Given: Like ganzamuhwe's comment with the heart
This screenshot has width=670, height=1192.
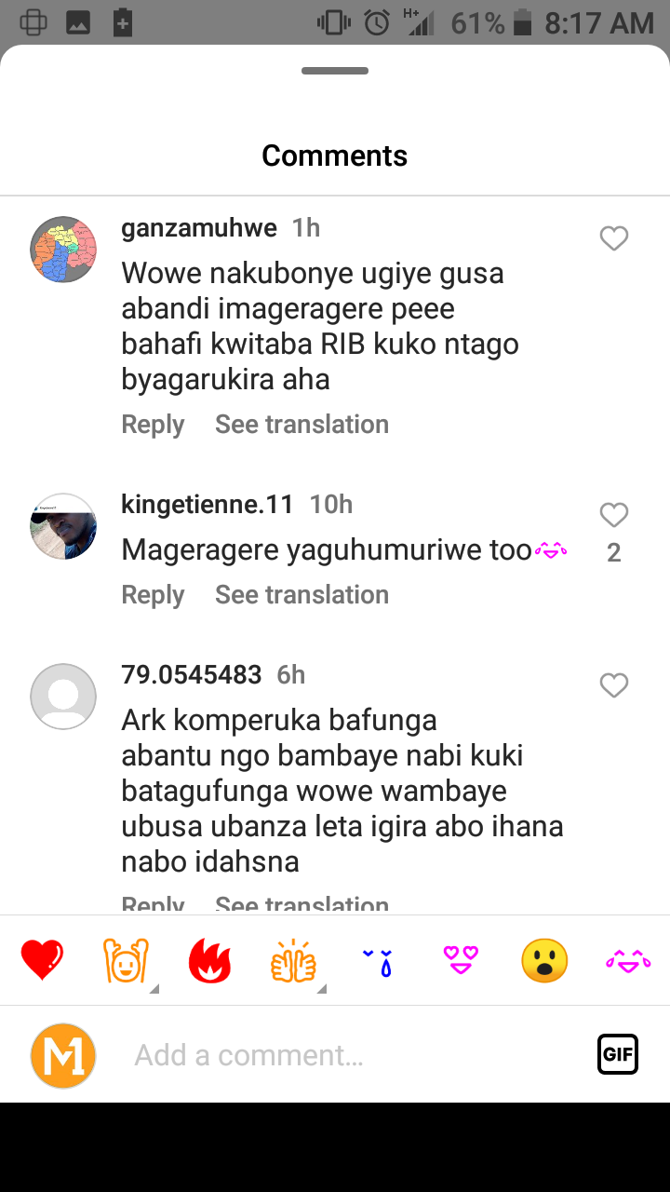Looking at the screenshot, I should point(614,239).
